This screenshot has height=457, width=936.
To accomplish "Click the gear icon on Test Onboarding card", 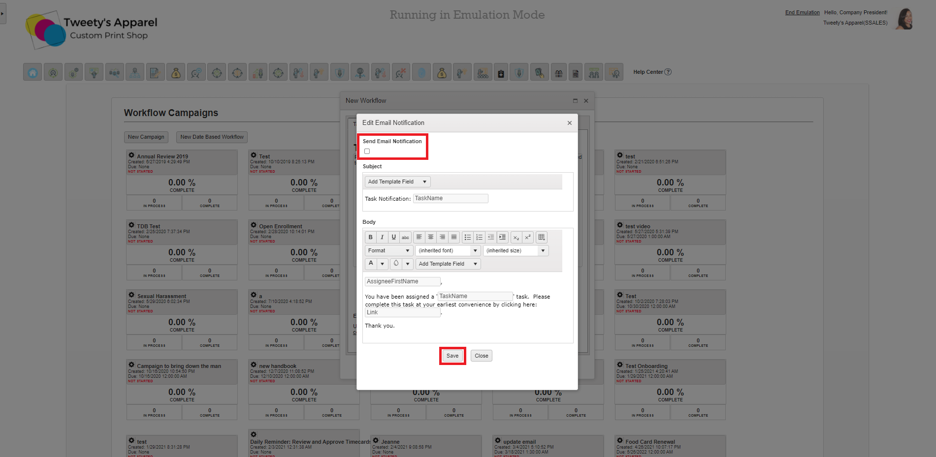I will pos(620,365).
